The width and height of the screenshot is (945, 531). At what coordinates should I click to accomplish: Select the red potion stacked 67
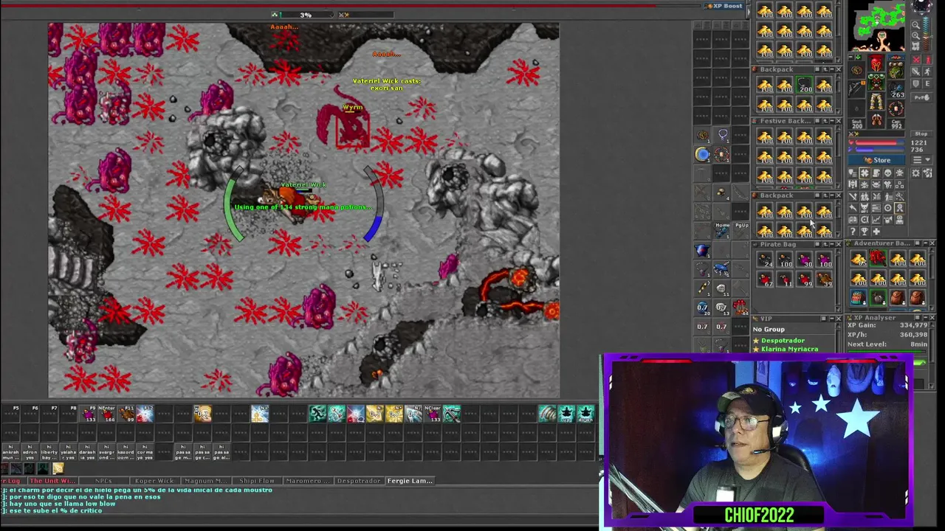point(765,279)
